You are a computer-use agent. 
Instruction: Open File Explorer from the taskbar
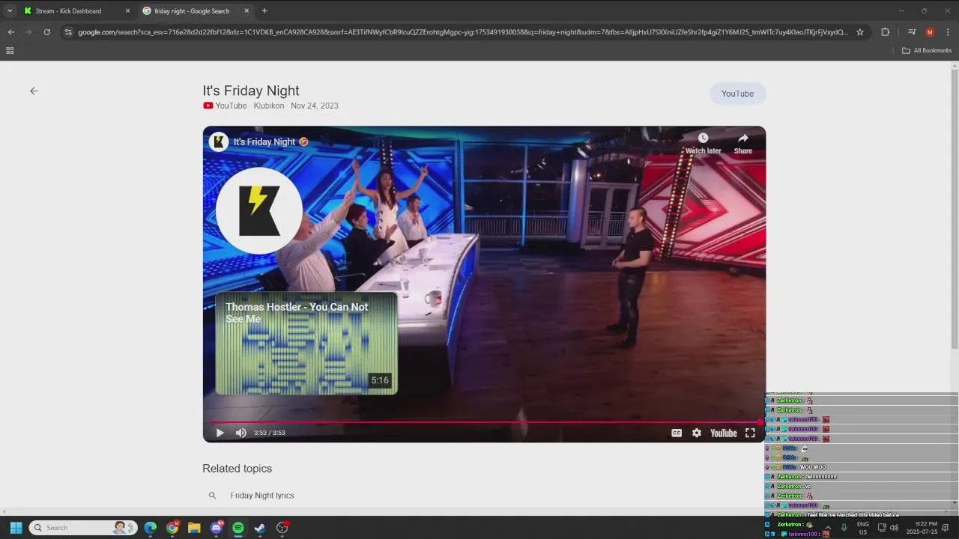point(194,528)
